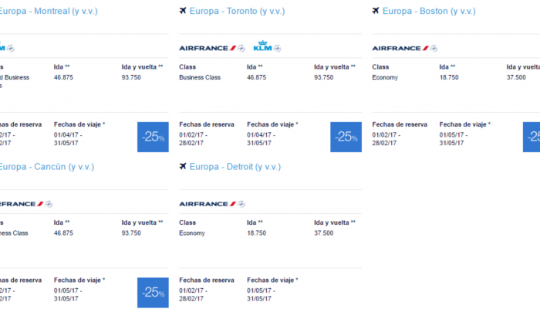Screen dimensions: 540x309
Task: Click the SkyTeam emblem in the Boston offer
Action: 434,49
